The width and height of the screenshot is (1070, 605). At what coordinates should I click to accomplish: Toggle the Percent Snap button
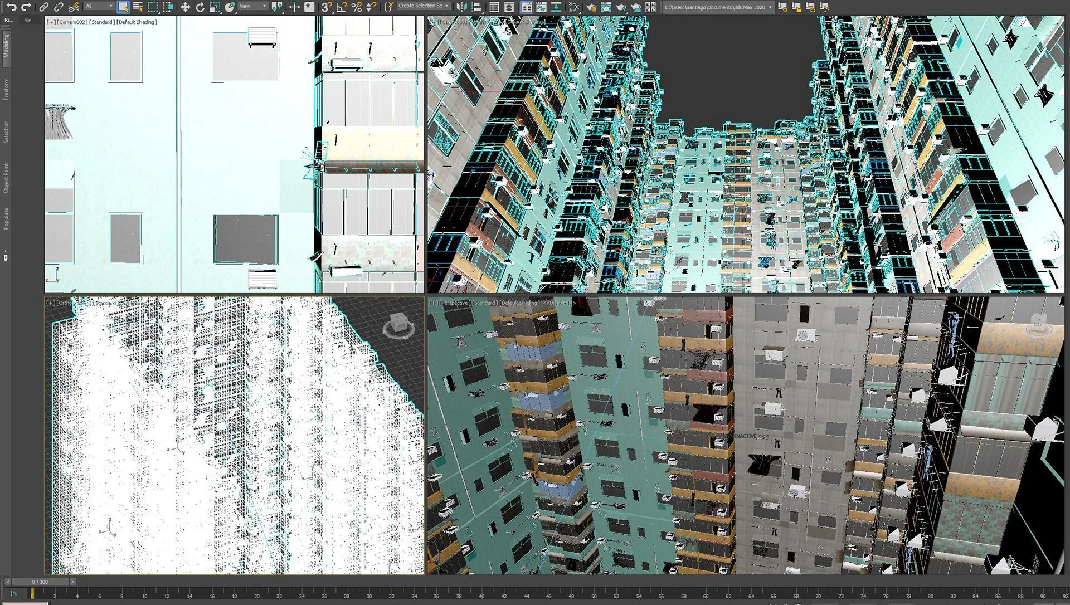[x=356, y=7]
